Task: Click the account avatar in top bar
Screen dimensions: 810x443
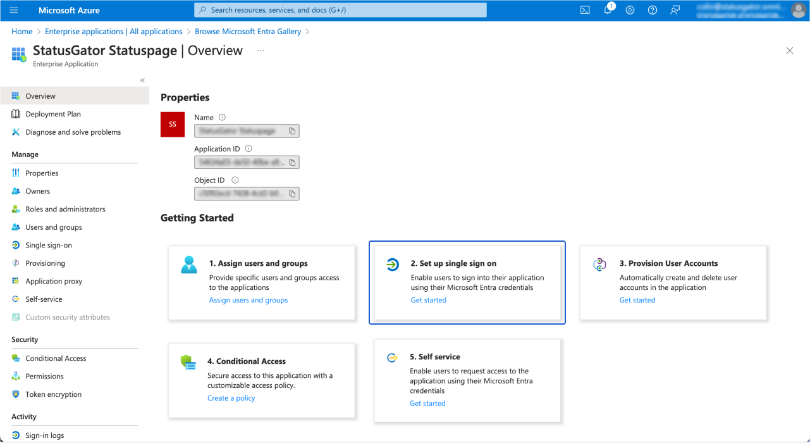Action: (x=798, y=10)
